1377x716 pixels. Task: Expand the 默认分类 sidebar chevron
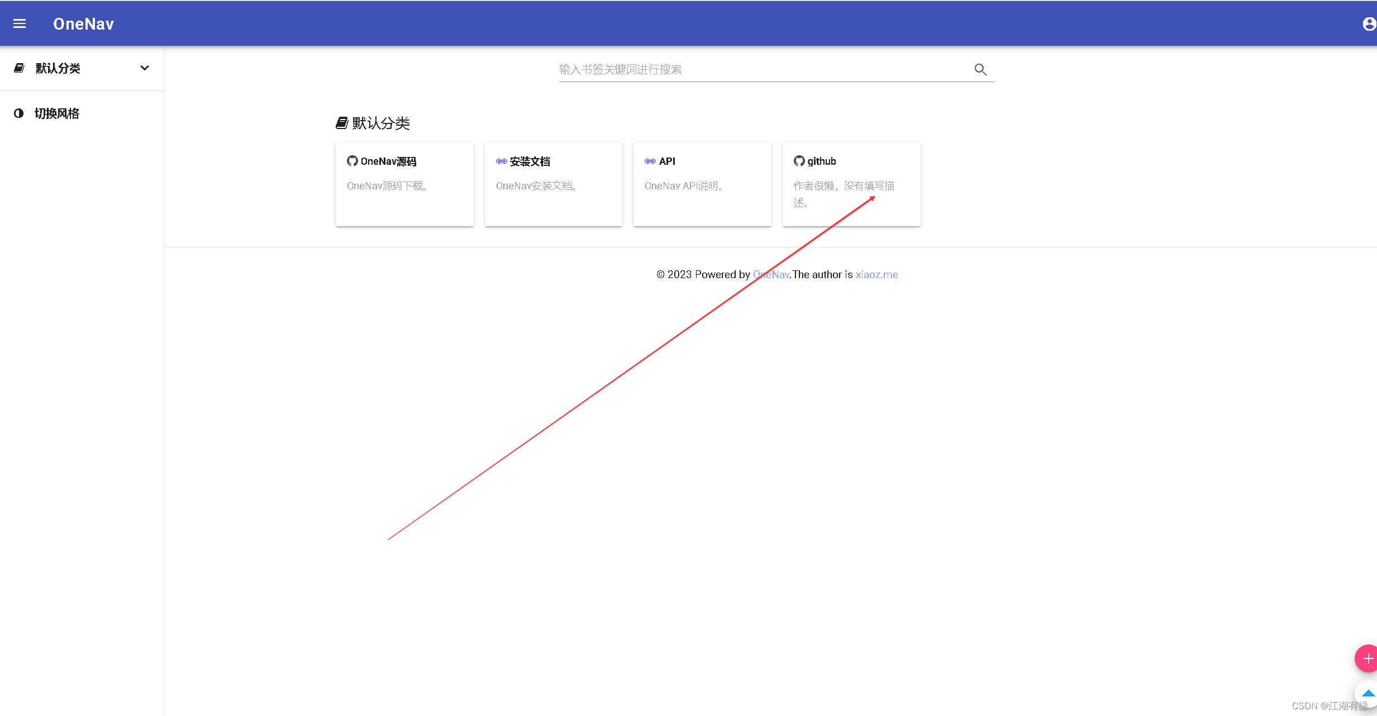tap(145, 68)
